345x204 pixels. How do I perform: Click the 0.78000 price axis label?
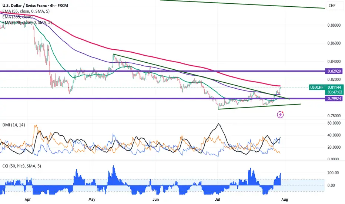pos(334,116)
